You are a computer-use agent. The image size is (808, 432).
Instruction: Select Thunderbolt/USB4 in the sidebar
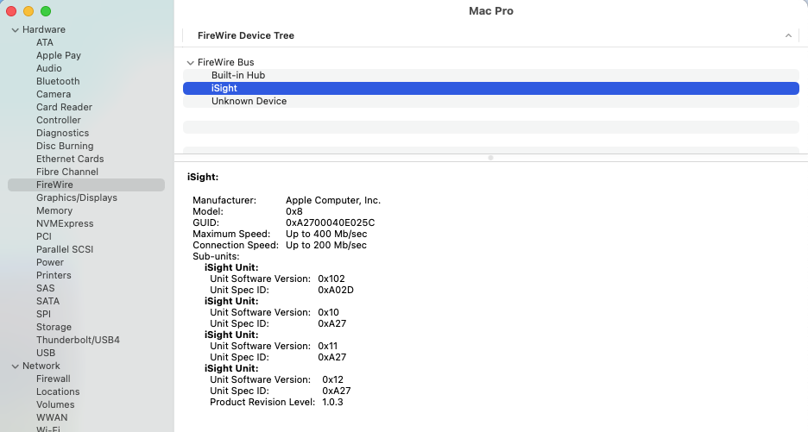coord(78,340)
